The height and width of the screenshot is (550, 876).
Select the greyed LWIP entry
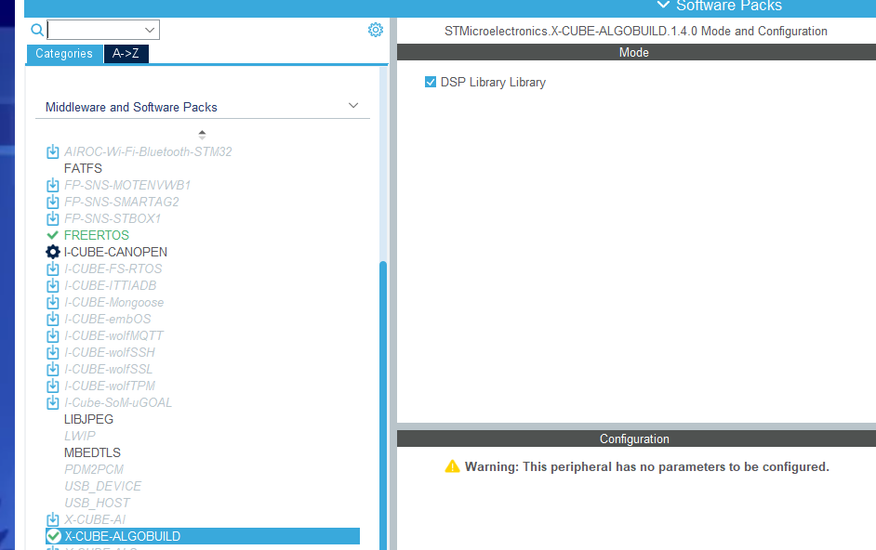(80, 436)
